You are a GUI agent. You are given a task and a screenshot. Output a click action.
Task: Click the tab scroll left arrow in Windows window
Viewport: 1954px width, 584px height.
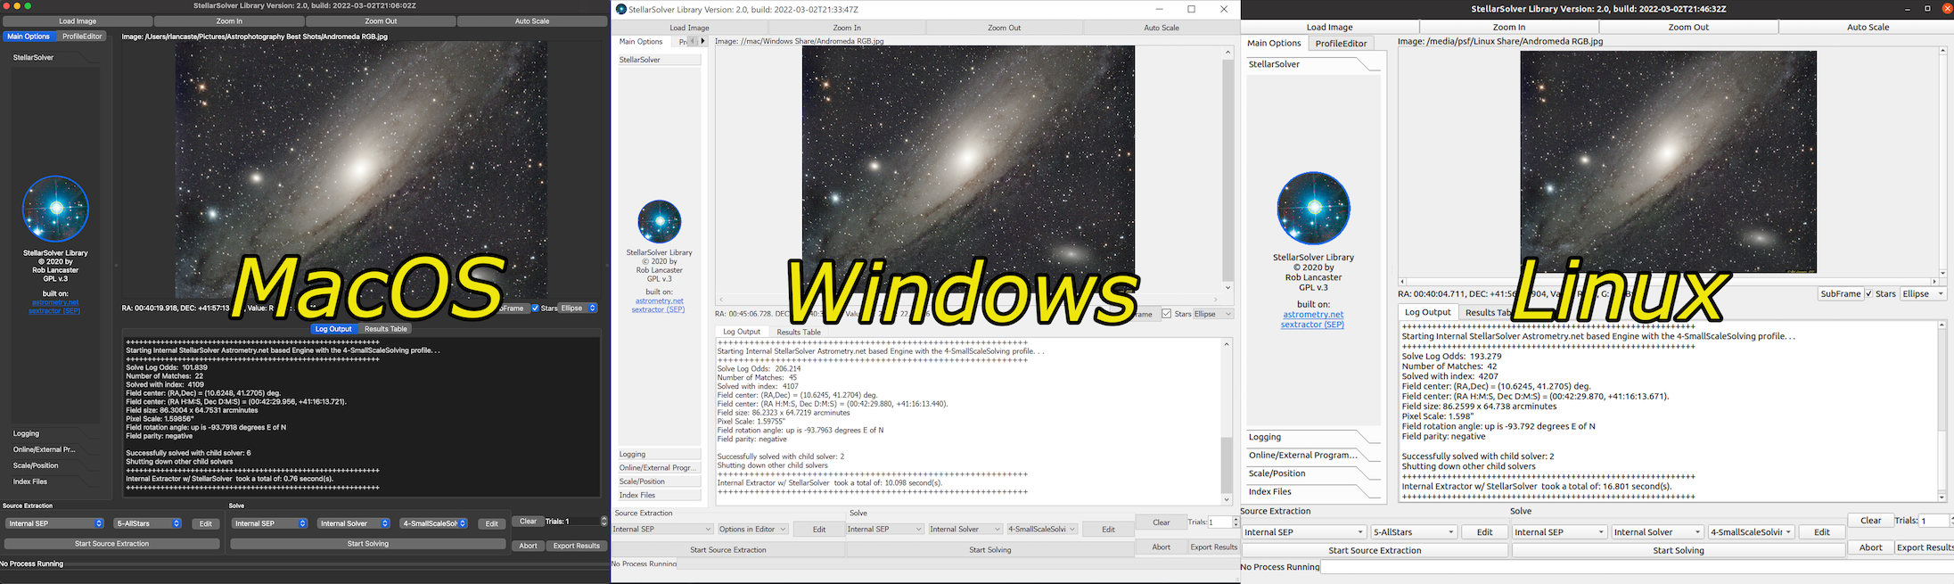tap(692, 41)
